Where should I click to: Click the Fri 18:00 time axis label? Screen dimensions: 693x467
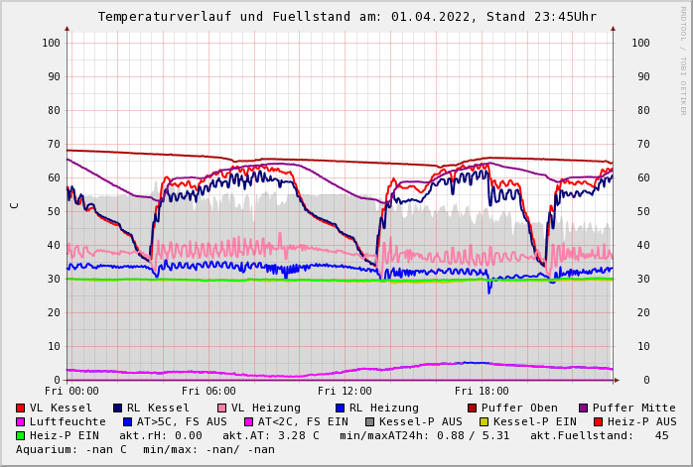pyautogui.click(x=481, y=391)
